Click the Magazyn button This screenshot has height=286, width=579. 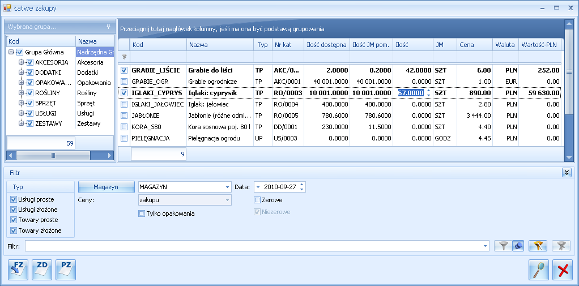106,187
